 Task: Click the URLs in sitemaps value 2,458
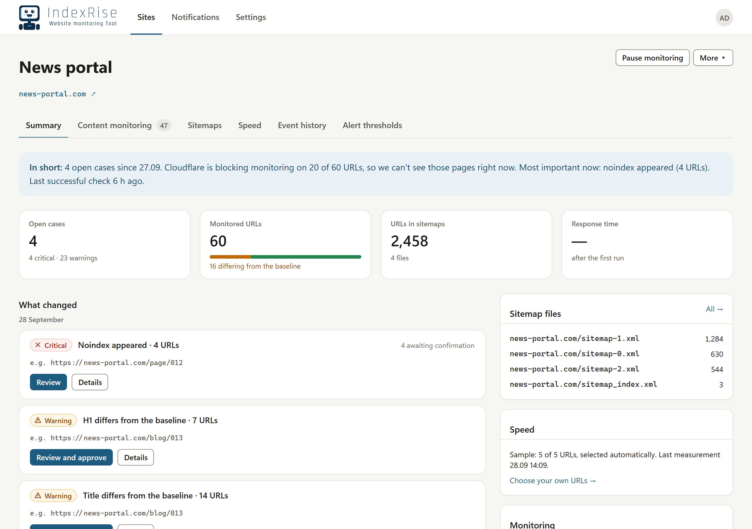(409, 241)
